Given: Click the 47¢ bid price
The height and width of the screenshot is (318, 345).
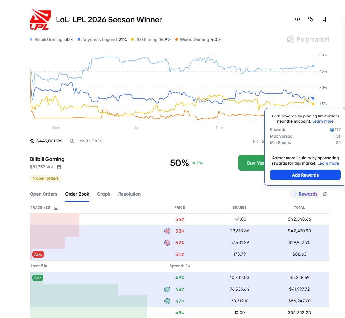Looking at the screenshot, I should 180,301.
